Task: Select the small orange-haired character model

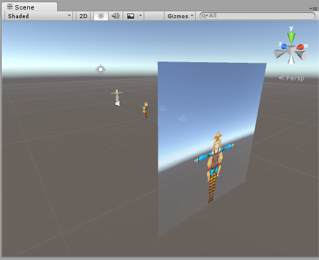Action: [x=146, y=110]
